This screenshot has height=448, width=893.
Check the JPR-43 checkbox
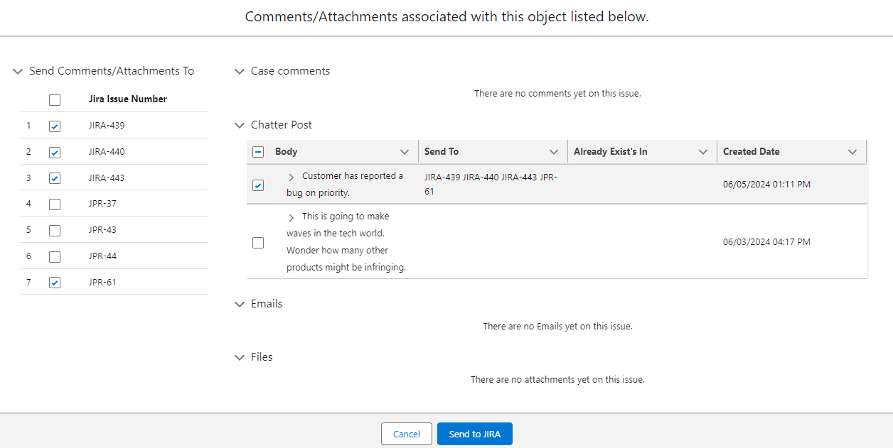click(55, 231)
